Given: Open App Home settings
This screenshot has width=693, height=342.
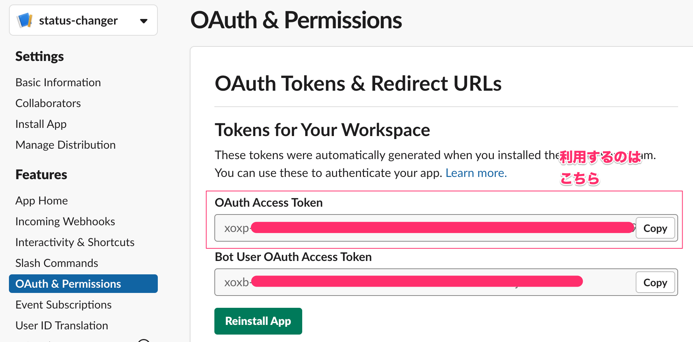Looking at the screenshot, I should 41,200.
